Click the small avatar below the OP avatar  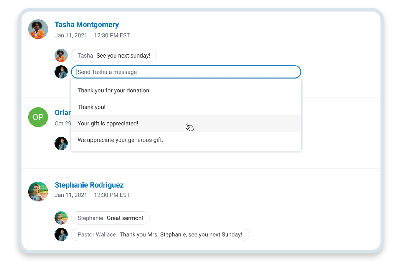(x=61, y=143)
